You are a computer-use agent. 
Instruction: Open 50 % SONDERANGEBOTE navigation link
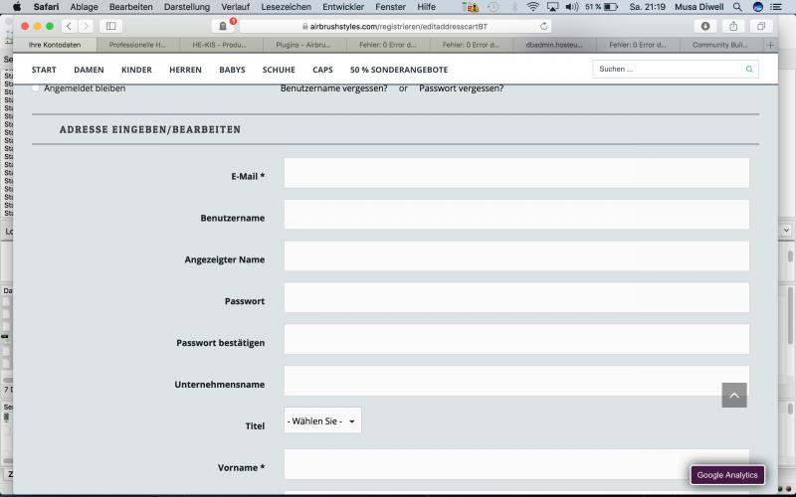click(x=398, y=70)
